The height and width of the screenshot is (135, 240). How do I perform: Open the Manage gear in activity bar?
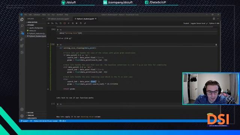pos(22,116)
